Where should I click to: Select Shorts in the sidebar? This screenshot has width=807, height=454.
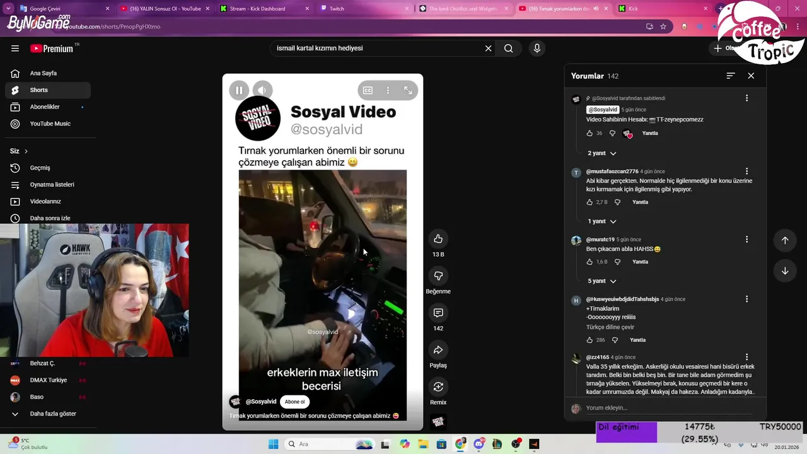point(48,90)
